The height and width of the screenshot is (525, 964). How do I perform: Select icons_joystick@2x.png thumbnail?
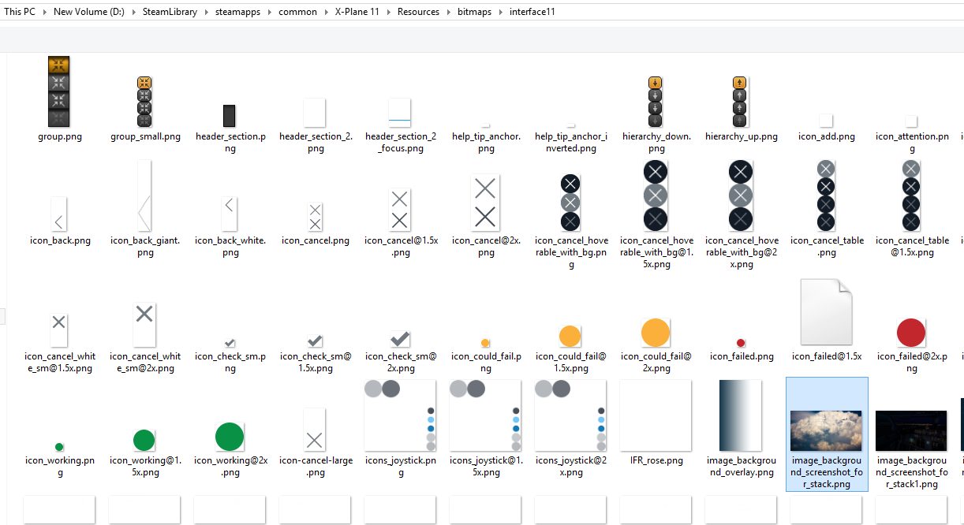[x=570, y=415]
